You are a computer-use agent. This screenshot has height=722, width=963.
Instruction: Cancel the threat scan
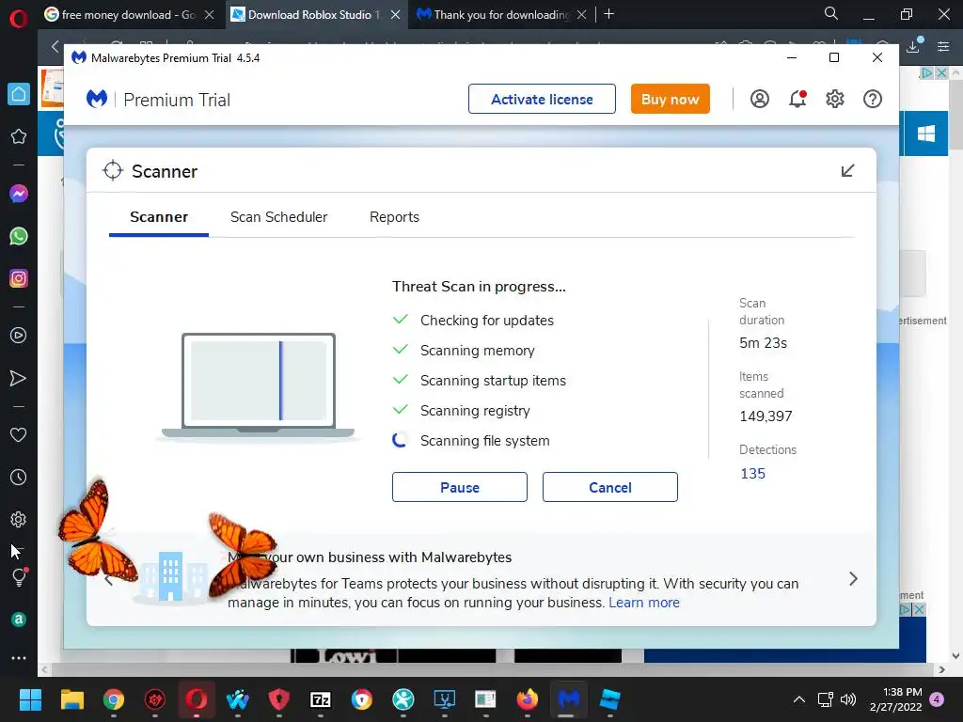[x=609, y=487]
